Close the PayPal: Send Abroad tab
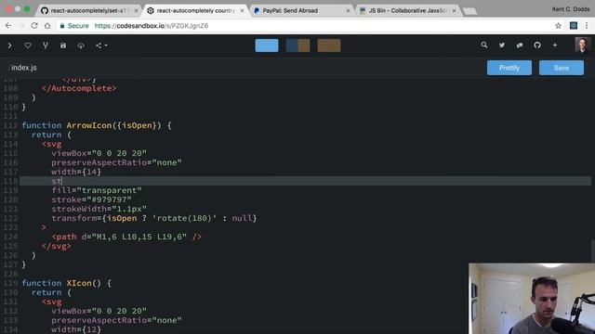The height and width of the screenshot is (334, 595). 348,10
